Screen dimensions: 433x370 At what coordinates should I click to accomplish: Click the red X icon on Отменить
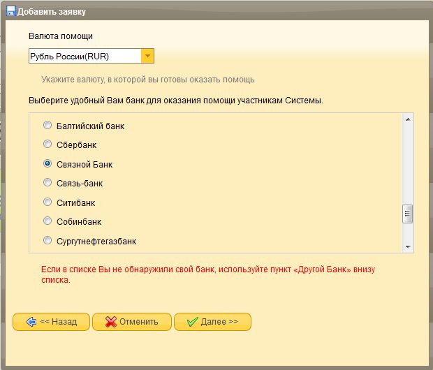click(x=111, y=322)
